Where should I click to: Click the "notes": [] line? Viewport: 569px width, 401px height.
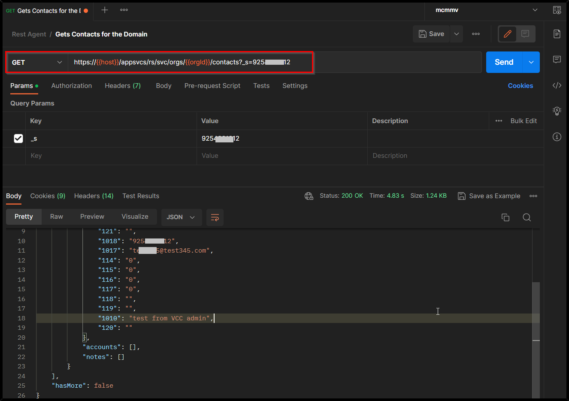(x=103, y=357)
